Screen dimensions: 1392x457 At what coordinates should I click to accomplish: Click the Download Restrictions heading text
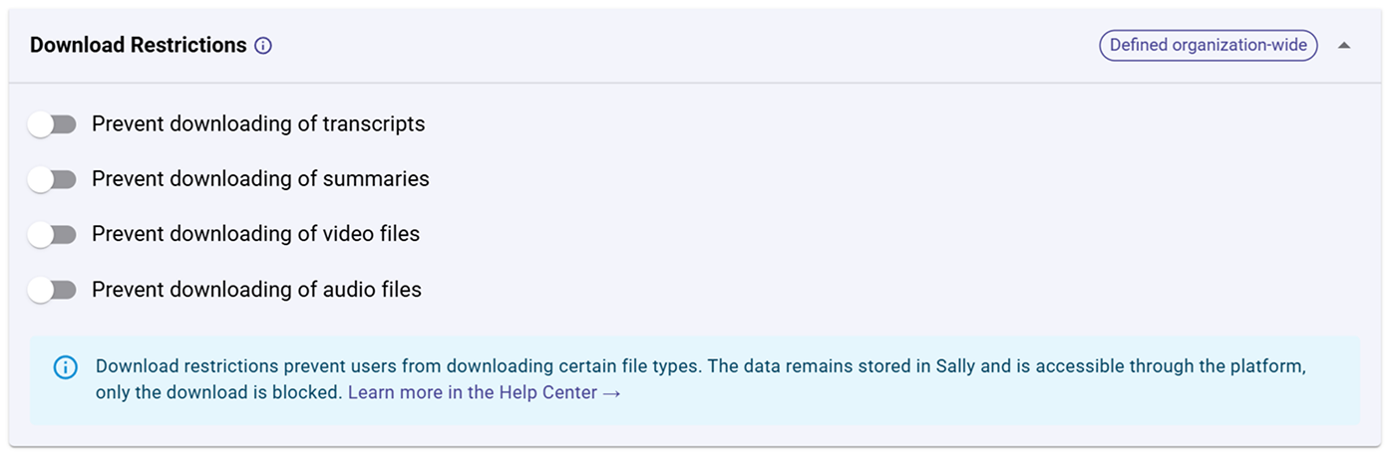138,46
